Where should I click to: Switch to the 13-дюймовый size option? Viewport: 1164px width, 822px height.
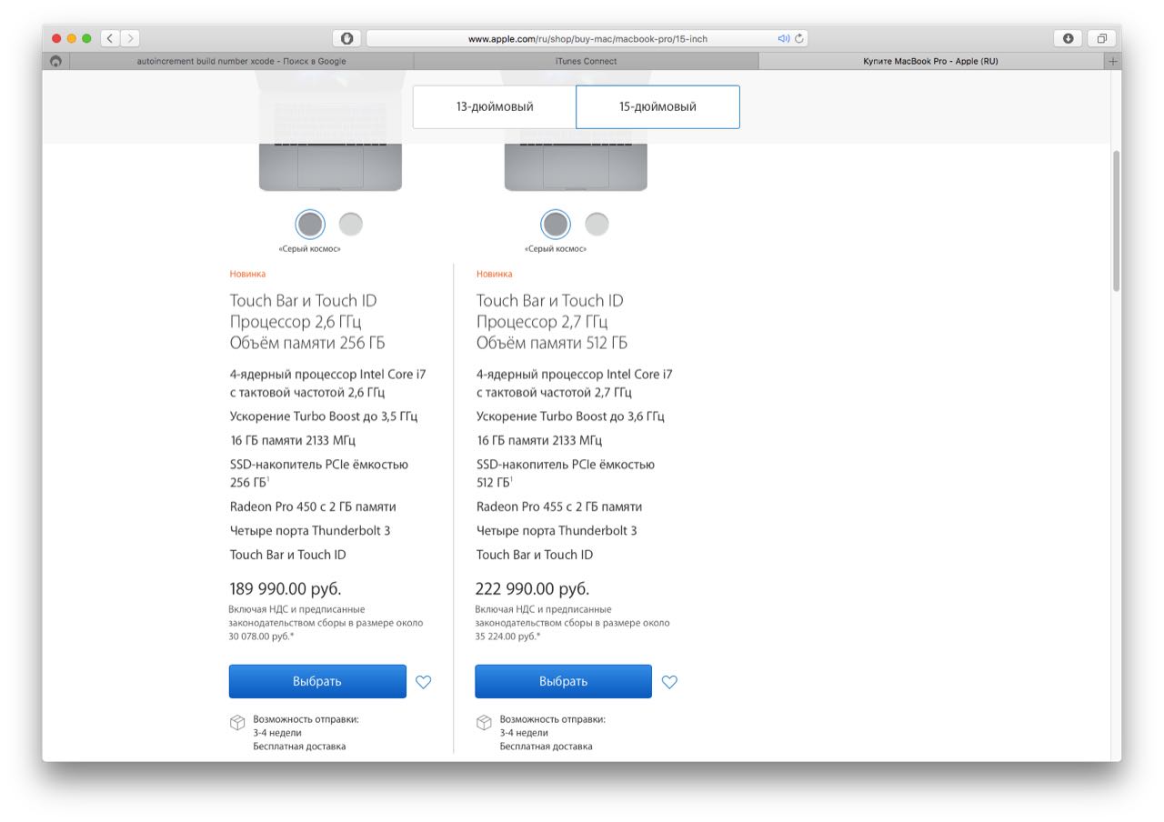point(495,107)
